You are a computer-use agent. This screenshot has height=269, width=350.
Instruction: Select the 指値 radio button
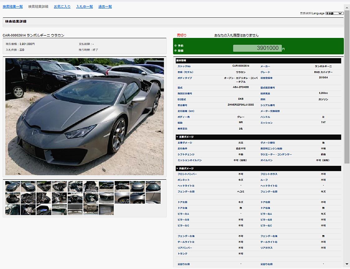(x=176, y=50)
